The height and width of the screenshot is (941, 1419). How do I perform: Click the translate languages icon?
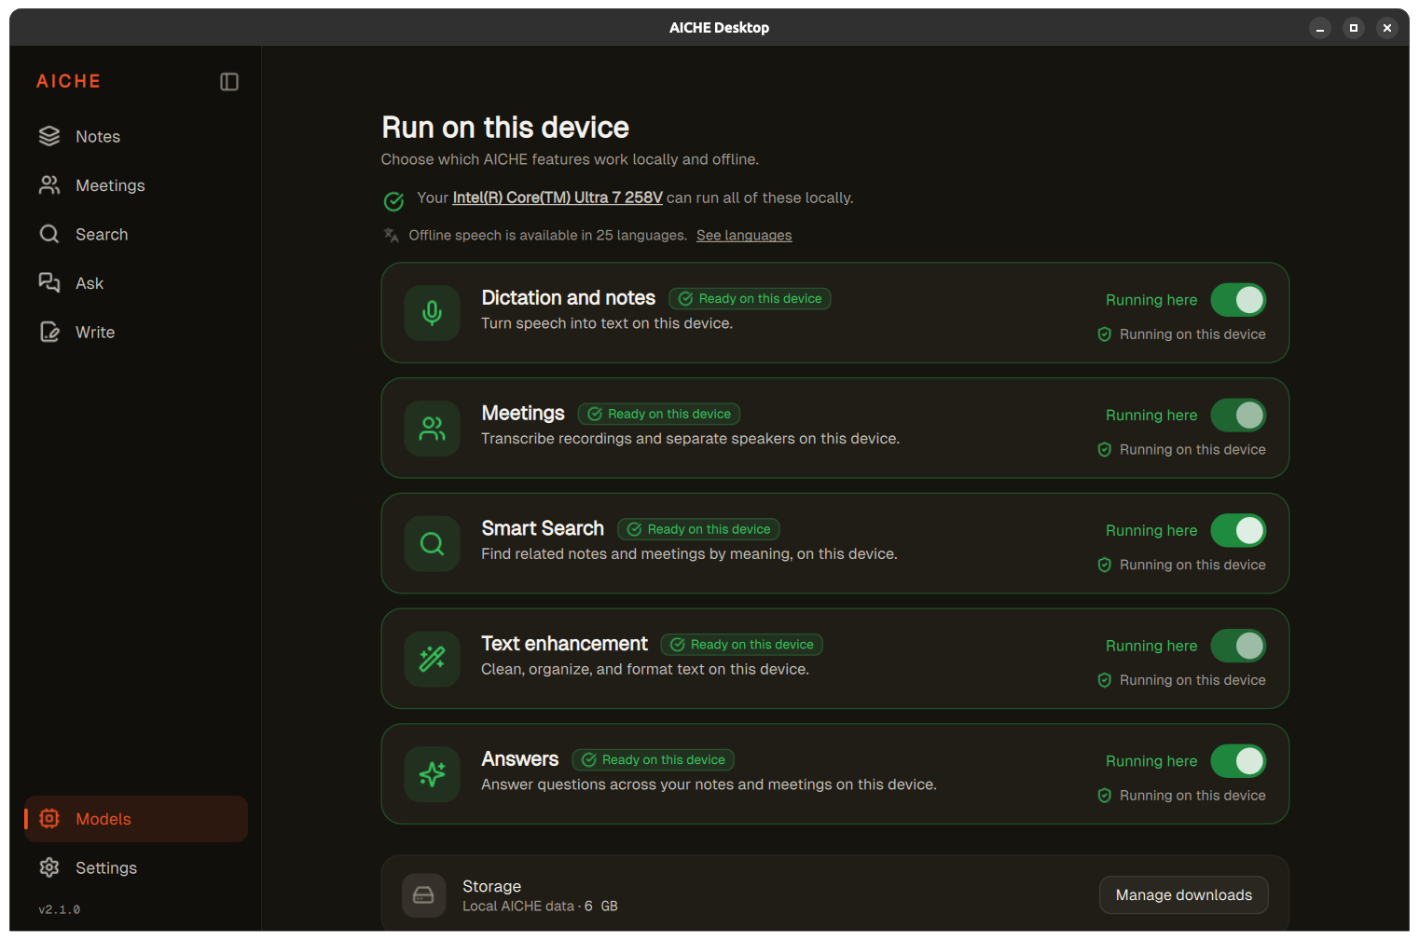coord(392,235)
